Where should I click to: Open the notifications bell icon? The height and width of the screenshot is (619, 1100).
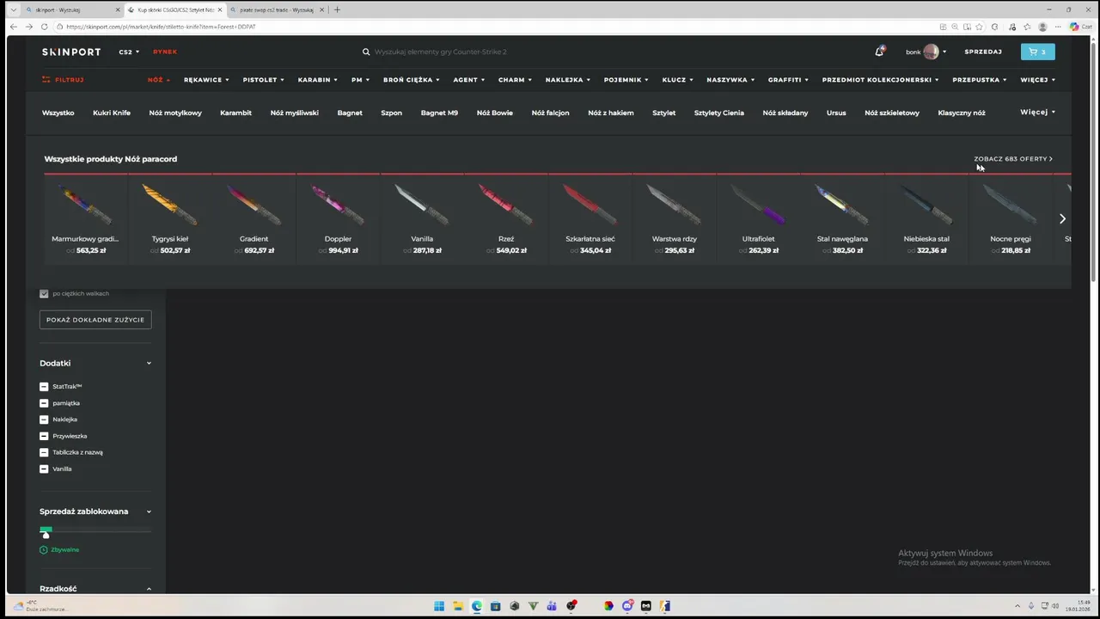pyautogui.click(x=879, y=52)
